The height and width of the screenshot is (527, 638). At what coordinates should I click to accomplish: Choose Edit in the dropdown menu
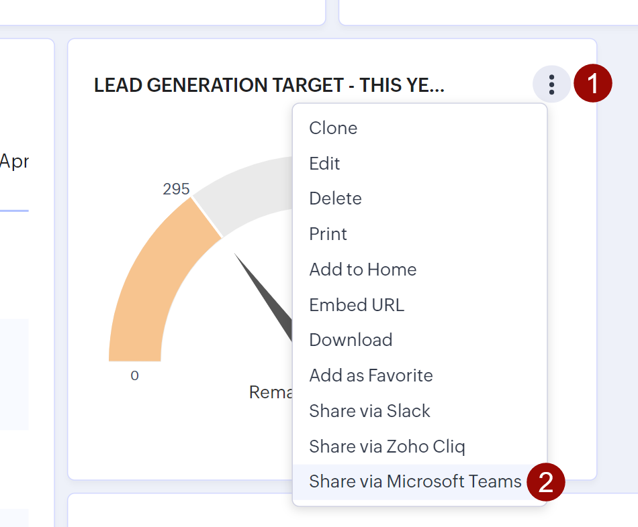pyautogui.click(x=324, y=164)
